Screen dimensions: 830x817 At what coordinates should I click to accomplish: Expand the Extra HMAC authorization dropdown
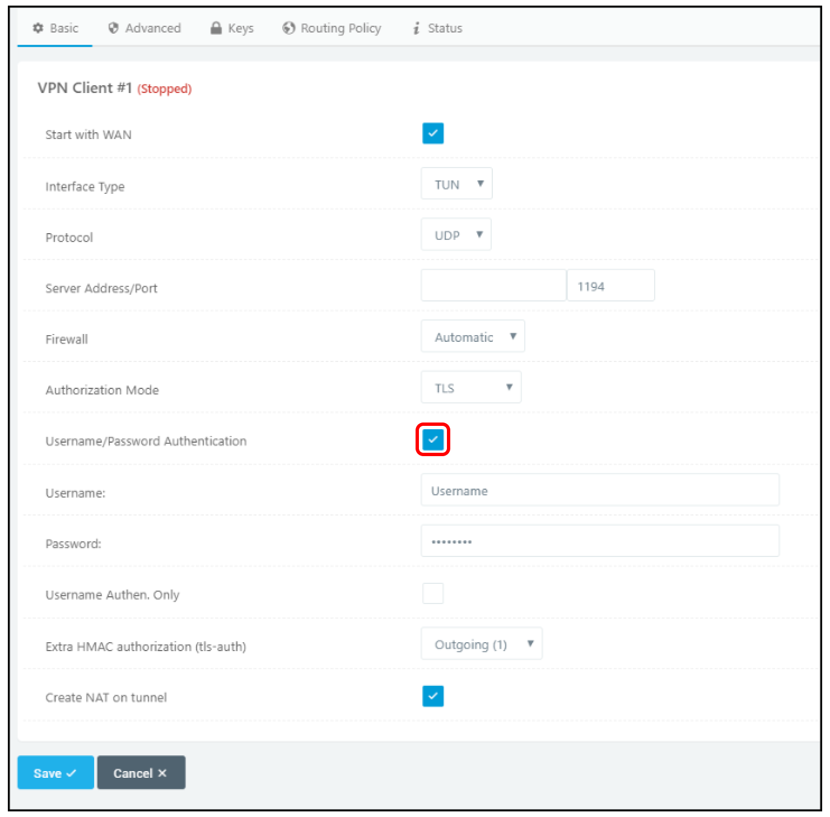click(482, 644)
